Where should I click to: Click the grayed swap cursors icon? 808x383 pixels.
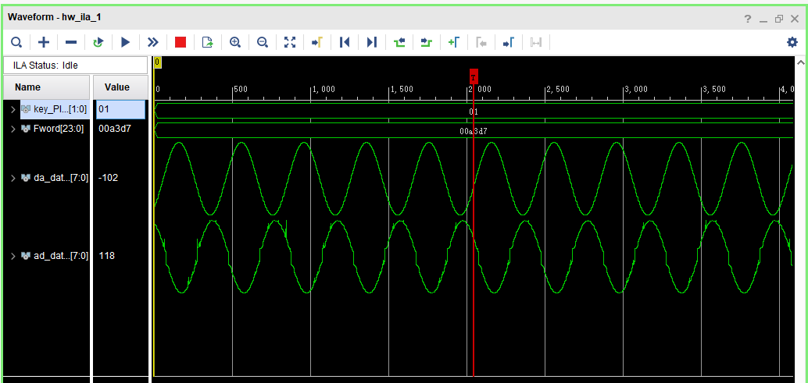click(536, 42)
